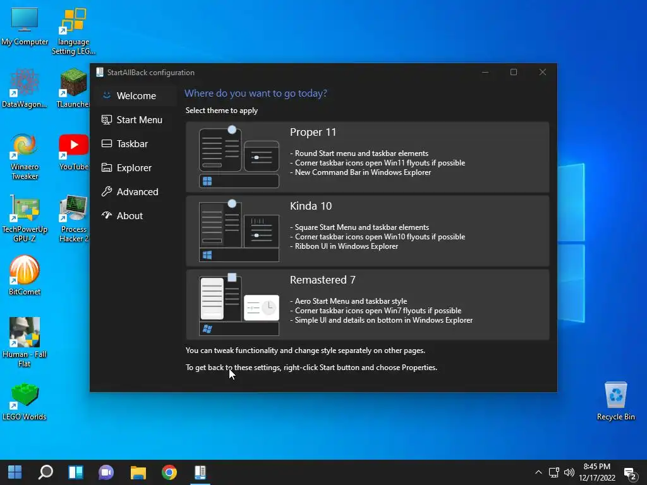Select the language Setting LEGO shortcut

pos(73,32)
